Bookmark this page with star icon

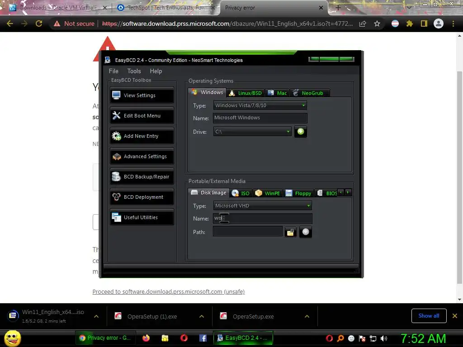point(377,23)
